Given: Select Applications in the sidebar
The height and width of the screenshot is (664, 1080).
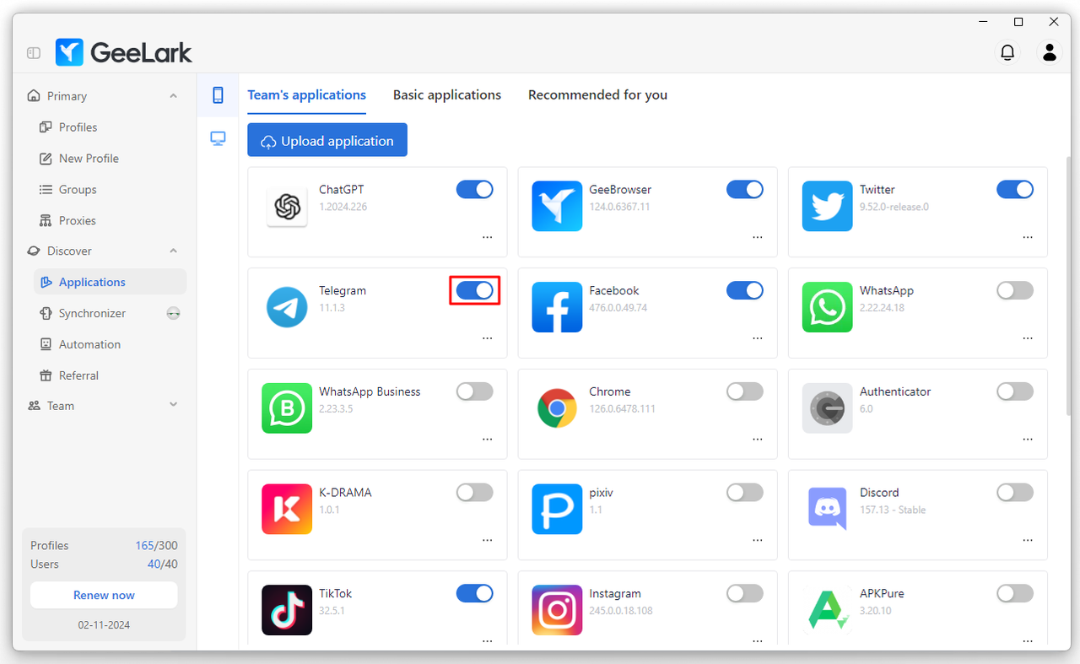Looking at the screenshot, I should 110,282.
